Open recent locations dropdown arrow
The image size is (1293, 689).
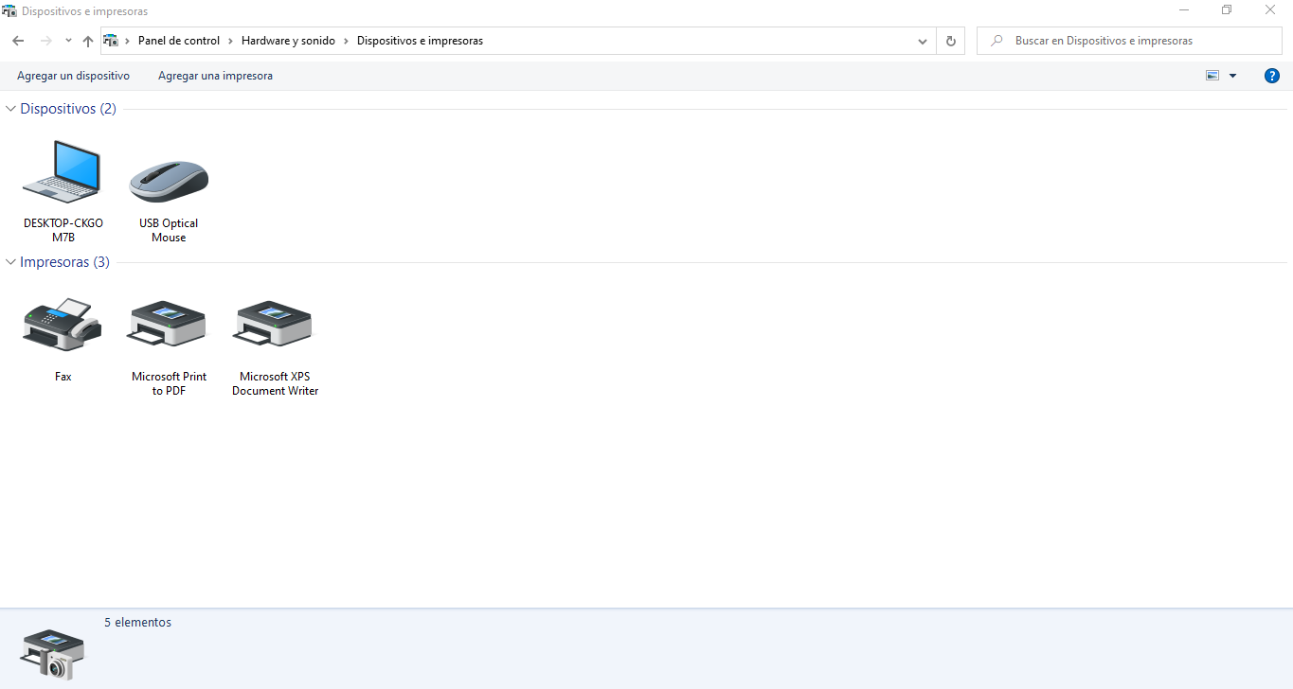click(x=68, y=41)
